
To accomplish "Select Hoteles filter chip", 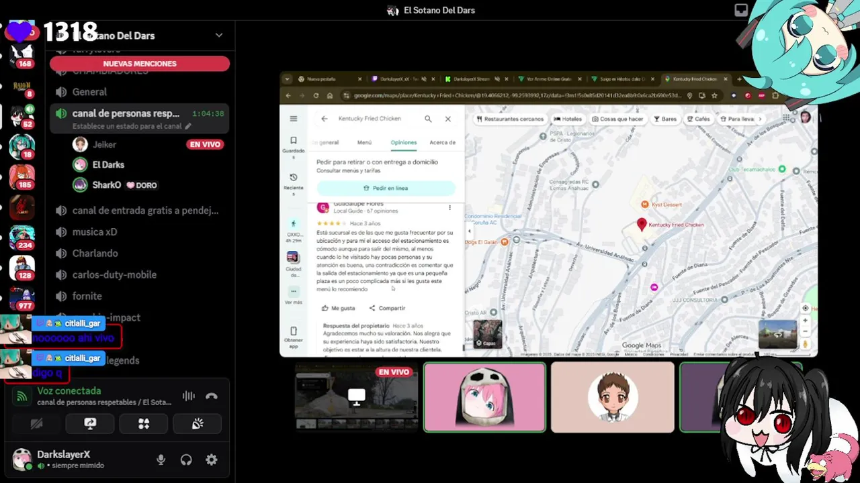I will (568, 119).
